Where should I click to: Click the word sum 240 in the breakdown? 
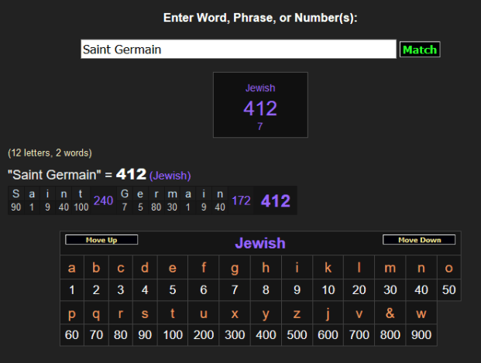[103, 200]
